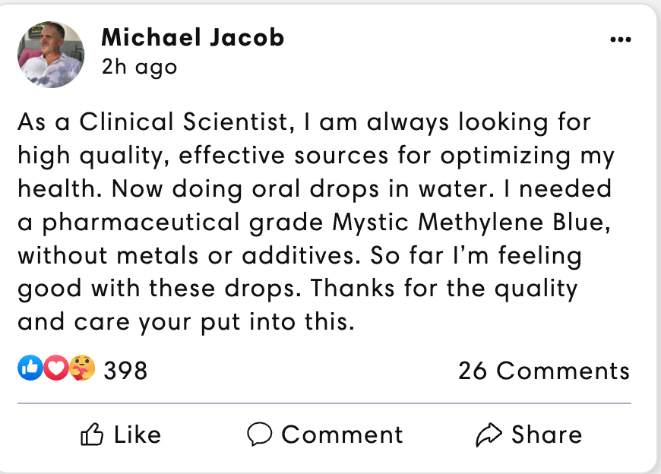
Task: Open the post's 2h ago timestamp
Action: point(139,67)
